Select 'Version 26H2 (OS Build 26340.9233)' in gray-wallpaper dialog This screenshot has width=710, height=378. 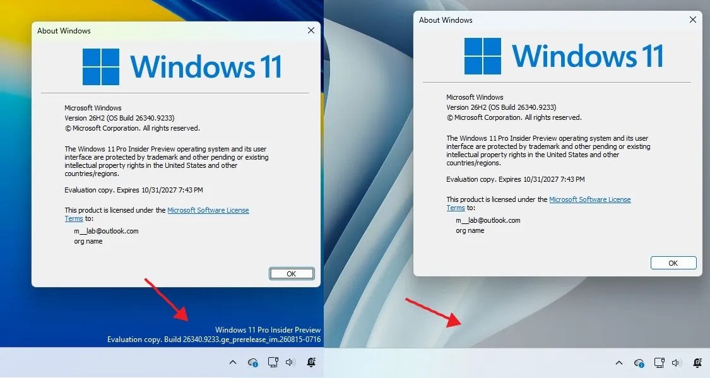click(501, 107)
